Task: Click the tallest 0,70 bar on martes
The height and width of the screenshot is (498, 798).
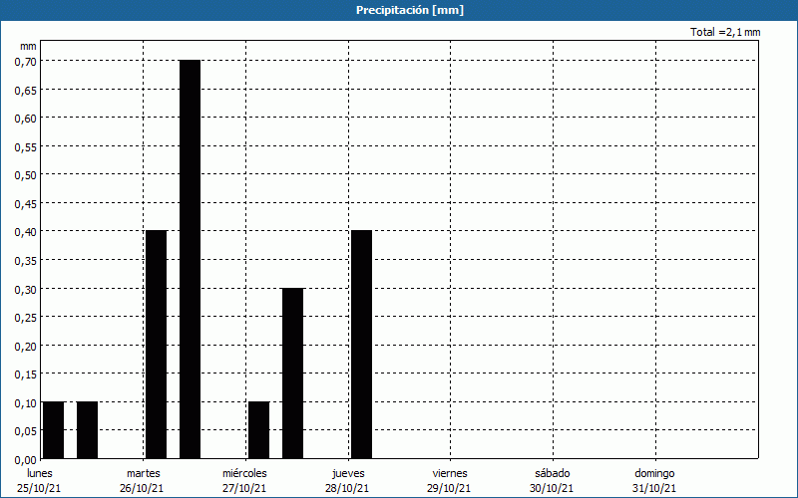Action: (190, 259)
